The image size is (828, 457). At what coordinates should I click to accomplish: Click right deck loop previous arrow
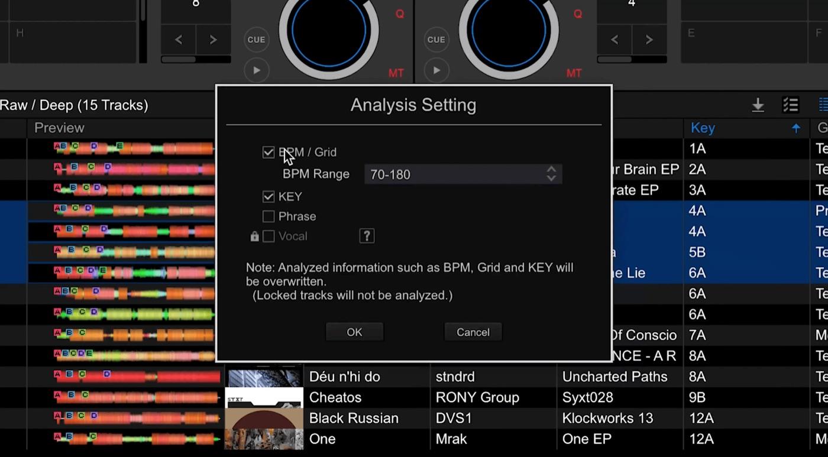(x=614, y=40)
